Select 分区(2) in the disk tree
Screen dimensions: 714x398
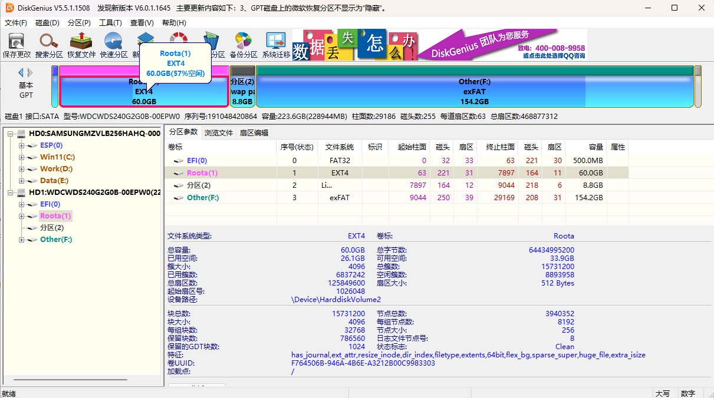51,228
